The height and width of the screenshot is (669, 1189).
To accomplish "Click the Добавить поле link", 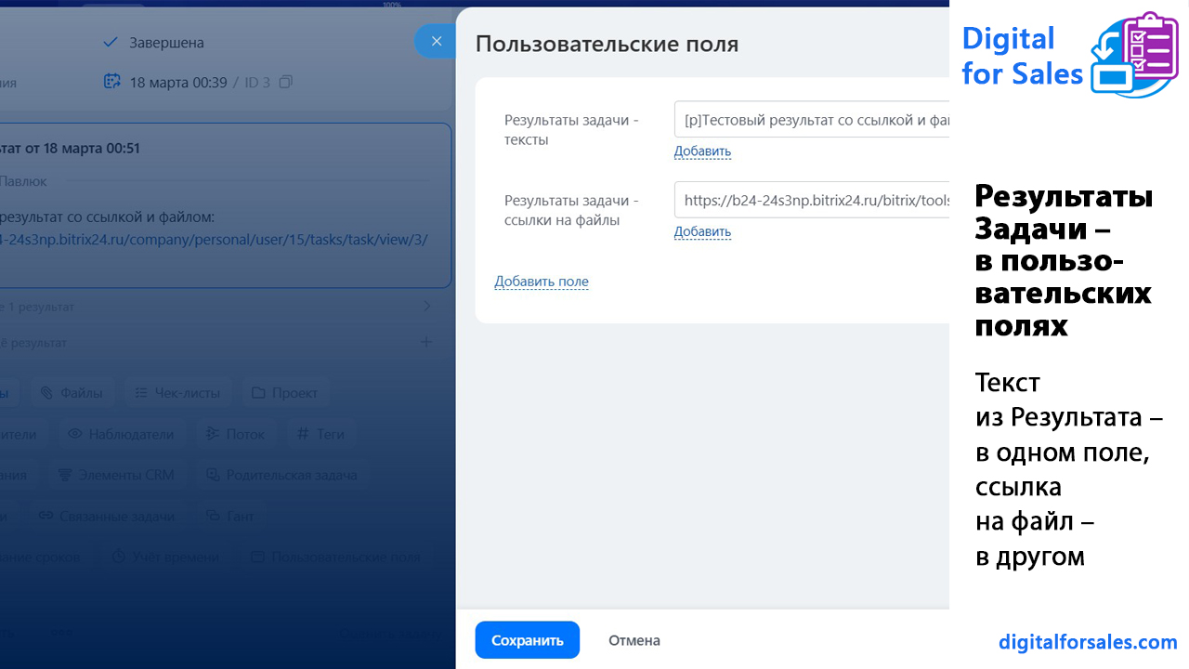I will tap(542, 282).
